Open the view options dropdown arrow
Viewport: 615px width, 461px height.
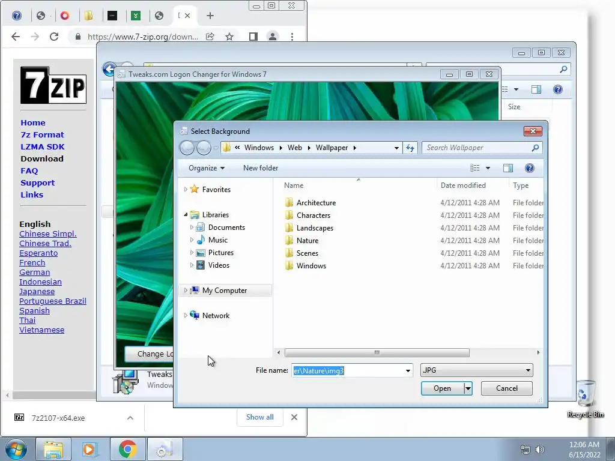488,168
